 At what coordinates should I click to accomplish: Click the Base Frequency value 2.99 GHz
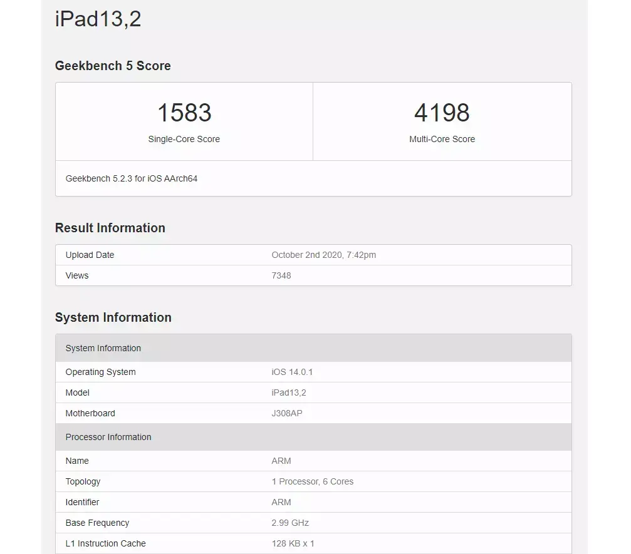[x=289, y=523]
